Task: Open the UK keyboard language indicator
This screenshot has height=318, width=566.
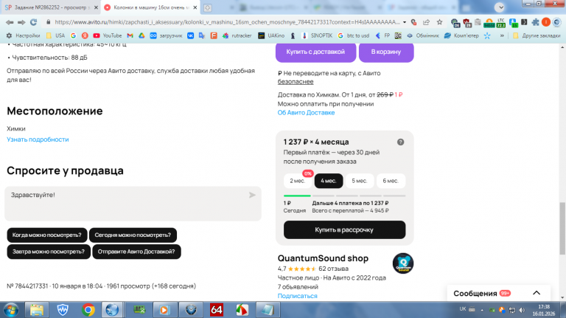Action: click(463, 309)
